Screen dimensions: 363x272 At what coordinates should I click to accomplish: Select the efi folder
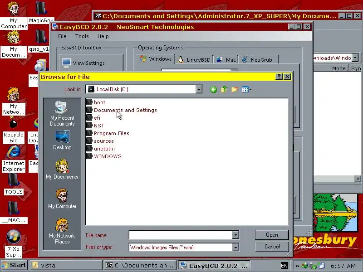(x=93, y=118)
